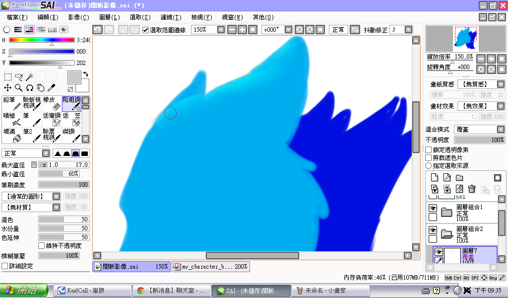Flip canvas view horizontally icon
The width and height of the screenshot is (508, 298).
point(355,29)
